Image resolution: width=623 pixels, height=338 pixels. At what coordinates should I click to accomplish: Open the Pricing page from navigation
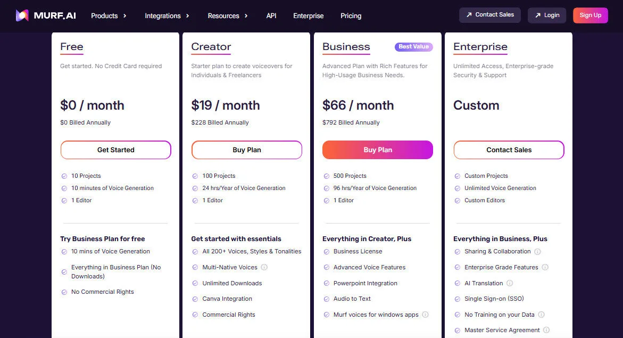tap(351, 16)
